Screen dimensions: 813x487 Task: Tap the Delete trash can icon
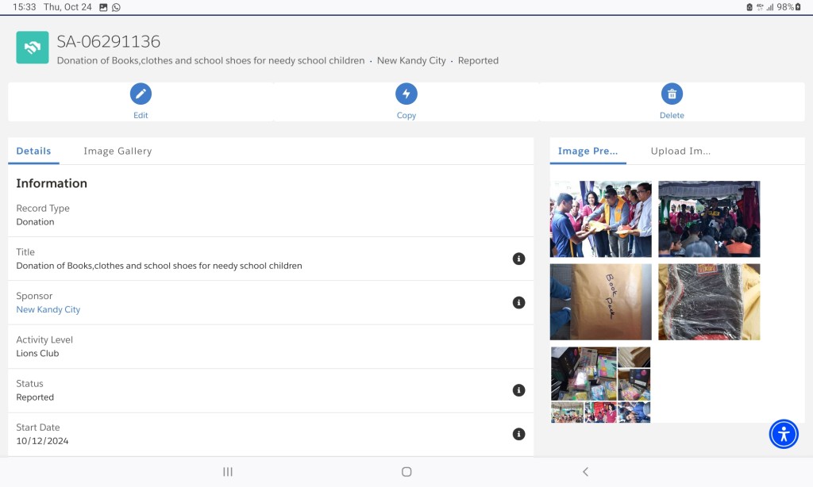(x=672, y=94)
